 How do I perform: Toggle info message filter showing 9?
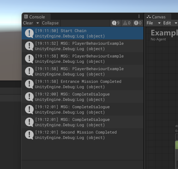coord(116,23)
